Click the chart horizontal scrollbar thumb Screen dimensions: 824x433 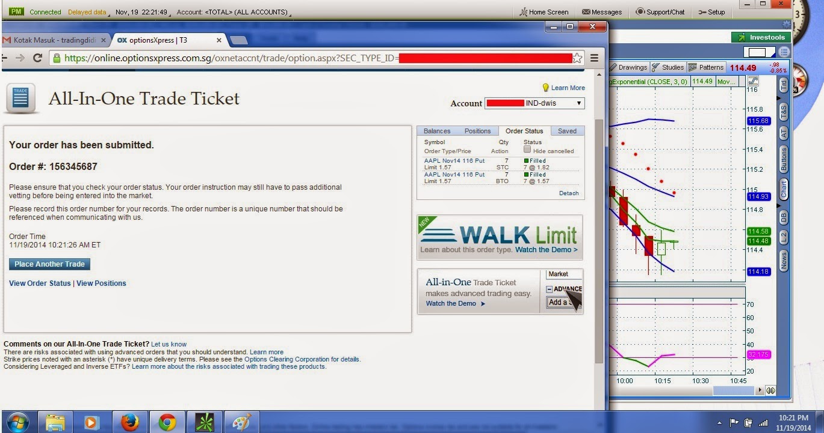pos(733,391)
